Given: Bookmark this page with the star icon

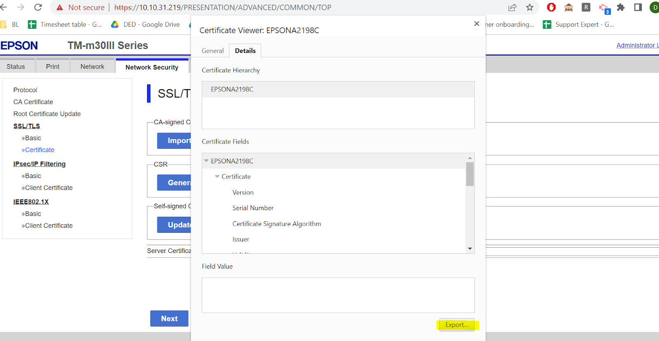Looking at the screenshot, I should pos(530,7).
